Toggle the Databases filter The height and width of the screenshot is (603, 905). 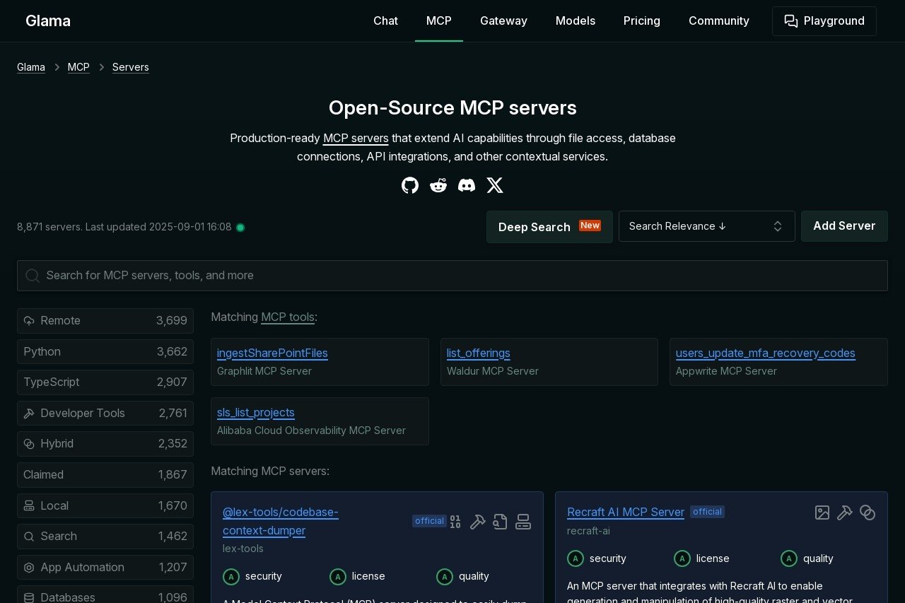click(x=105, y=595)
